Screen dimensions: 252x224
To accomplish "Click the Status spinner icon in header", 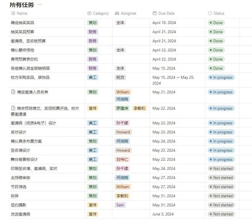I will [210, 13].
